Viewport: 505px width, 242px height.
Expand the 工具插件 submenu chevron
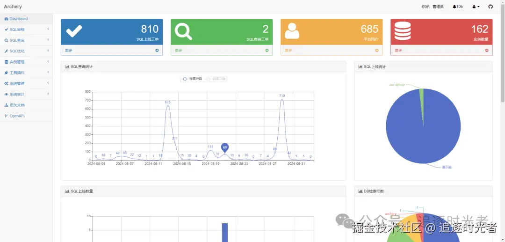click(x=48, y=73)
